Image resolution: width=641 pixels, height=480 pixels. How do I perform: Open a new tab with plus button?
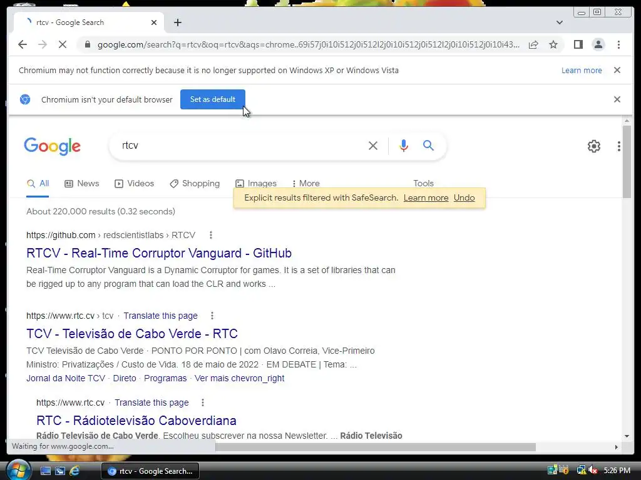[x=177, y=22]
